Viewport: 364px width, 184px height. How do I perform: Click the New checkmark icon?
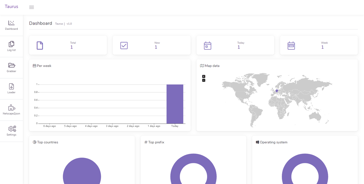pos(124,45)
